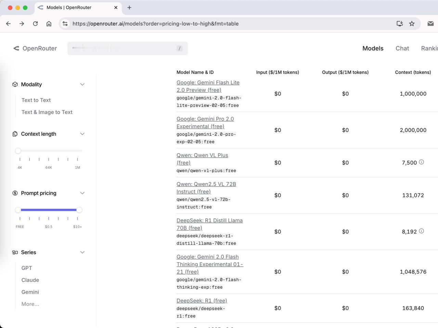Image resolution: width=438 pixels, height=328 pixels.
Task: Click the Prompt pricing dollar icon
Action: click(x=15, y=193)
